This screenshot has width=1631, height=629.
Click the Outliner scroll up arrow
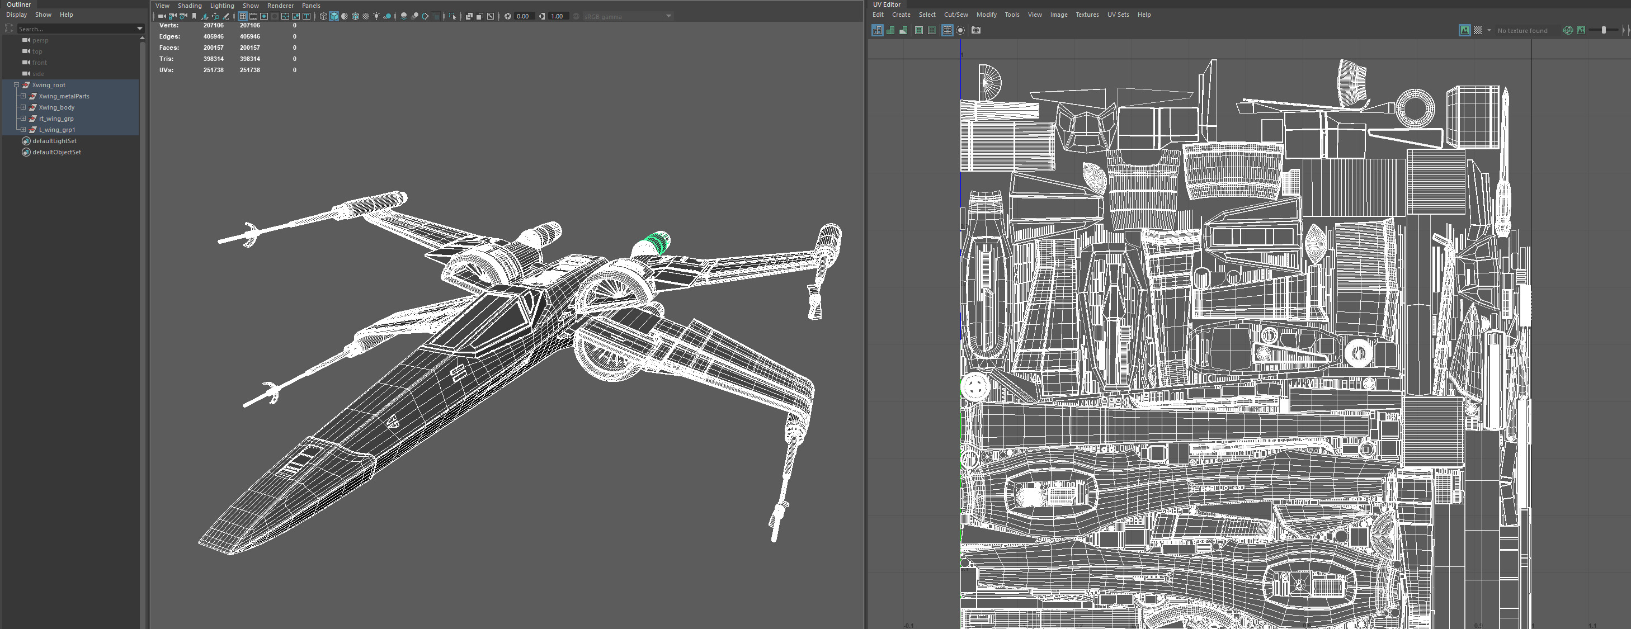pyautogui.click(x=143, y=39)
